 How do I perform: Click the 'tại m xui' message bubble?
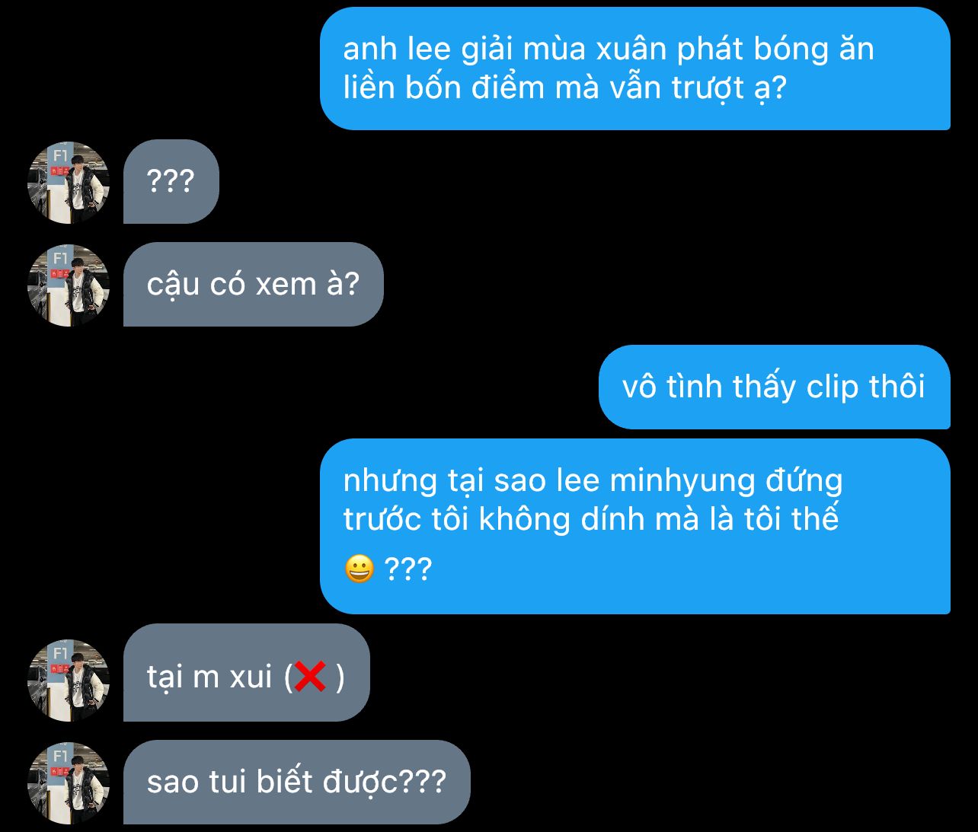[246, 673]
